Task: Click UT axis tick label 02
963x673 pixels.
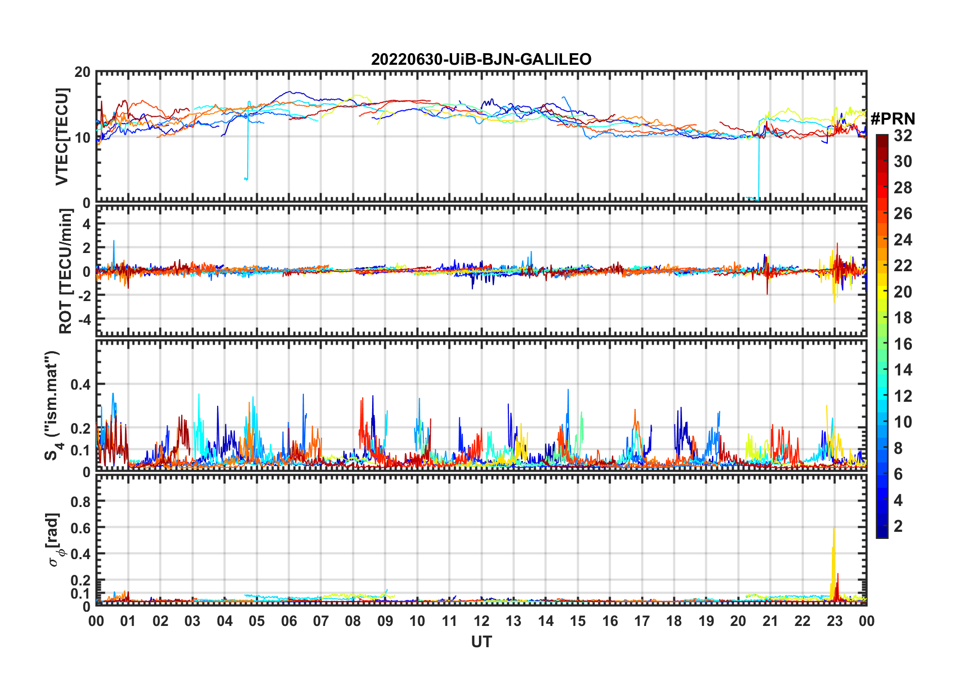Action: click(160, 621)
